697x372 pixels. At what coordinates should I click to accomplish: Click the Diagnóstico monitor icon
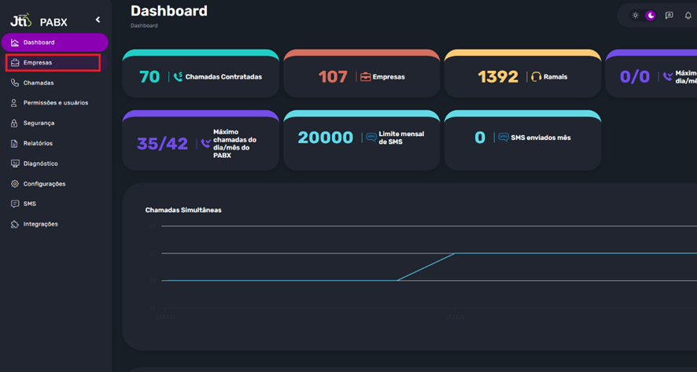tap(15, 164)
